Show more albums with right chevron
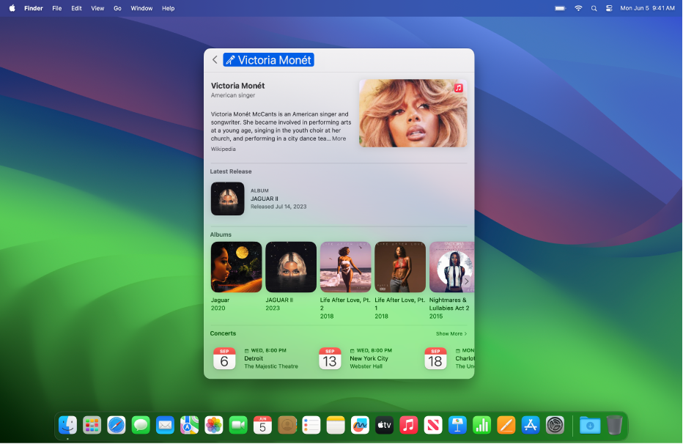This screenshot has height=444, width=683. (x=467, y=281)
